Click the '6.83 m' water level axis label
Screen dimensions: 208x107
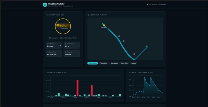click(131, 76)
